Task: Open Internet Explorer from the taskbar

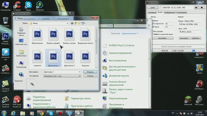Action: tap(13, 113)
